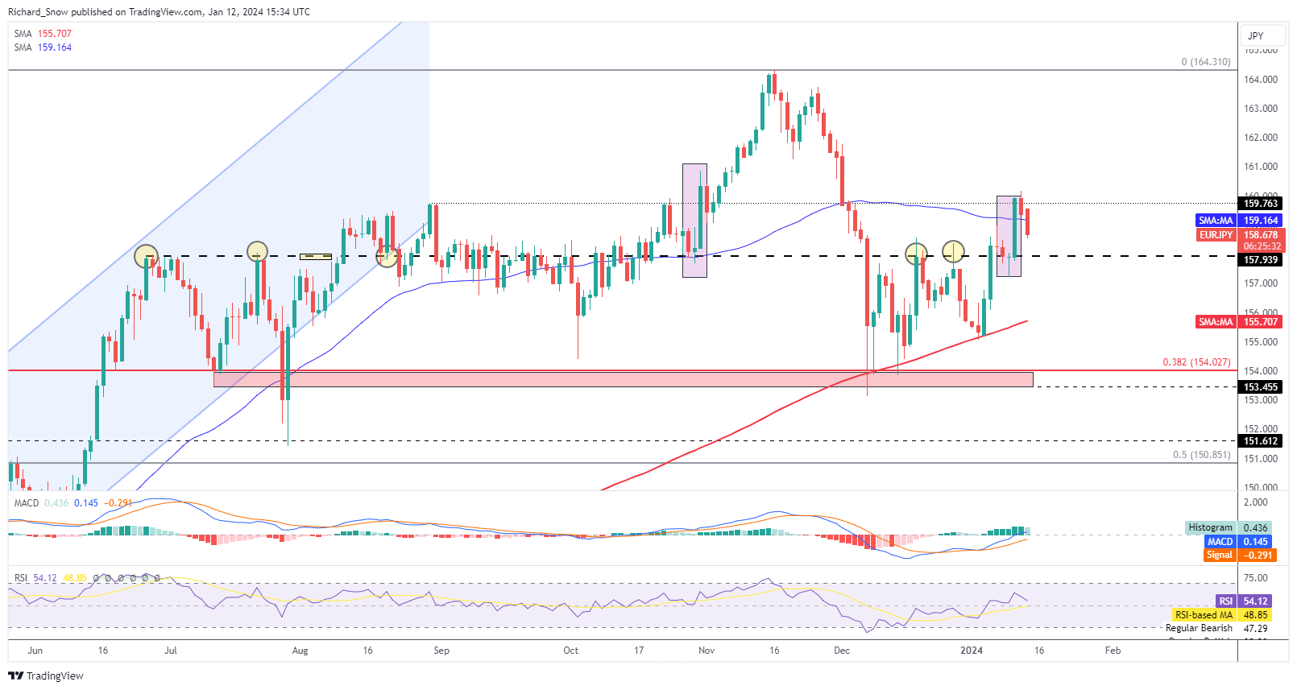Click the MACD indicator legend title

[27, 503]
